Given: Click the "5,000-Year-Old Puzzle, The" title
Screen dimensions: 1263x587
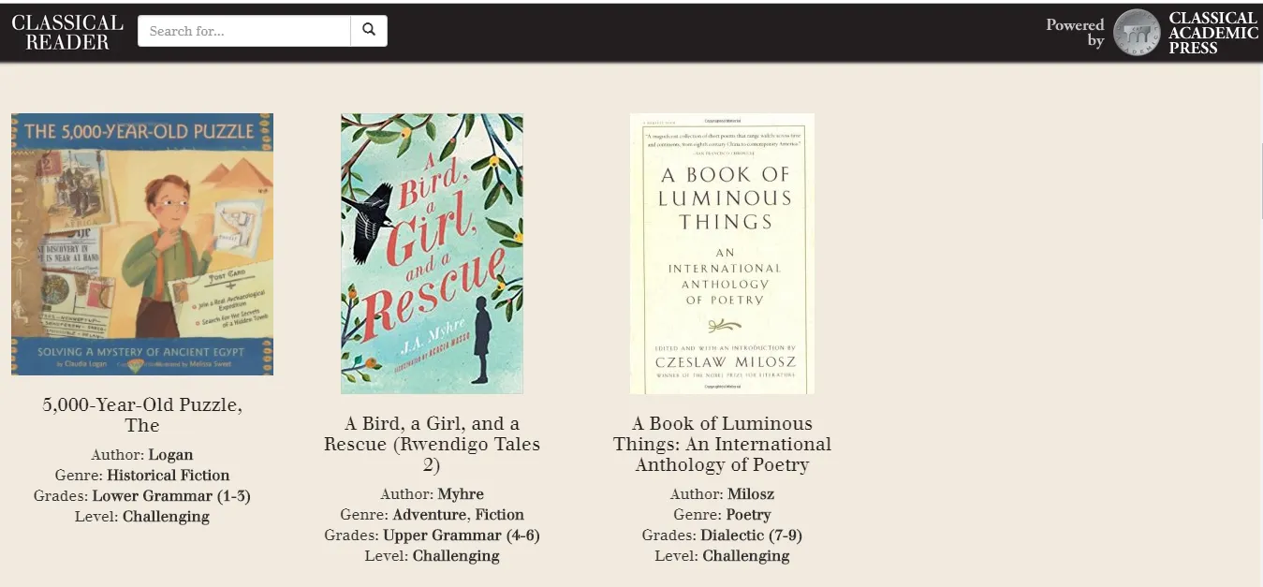Looking at the screenshot, I should pos(142,415).
